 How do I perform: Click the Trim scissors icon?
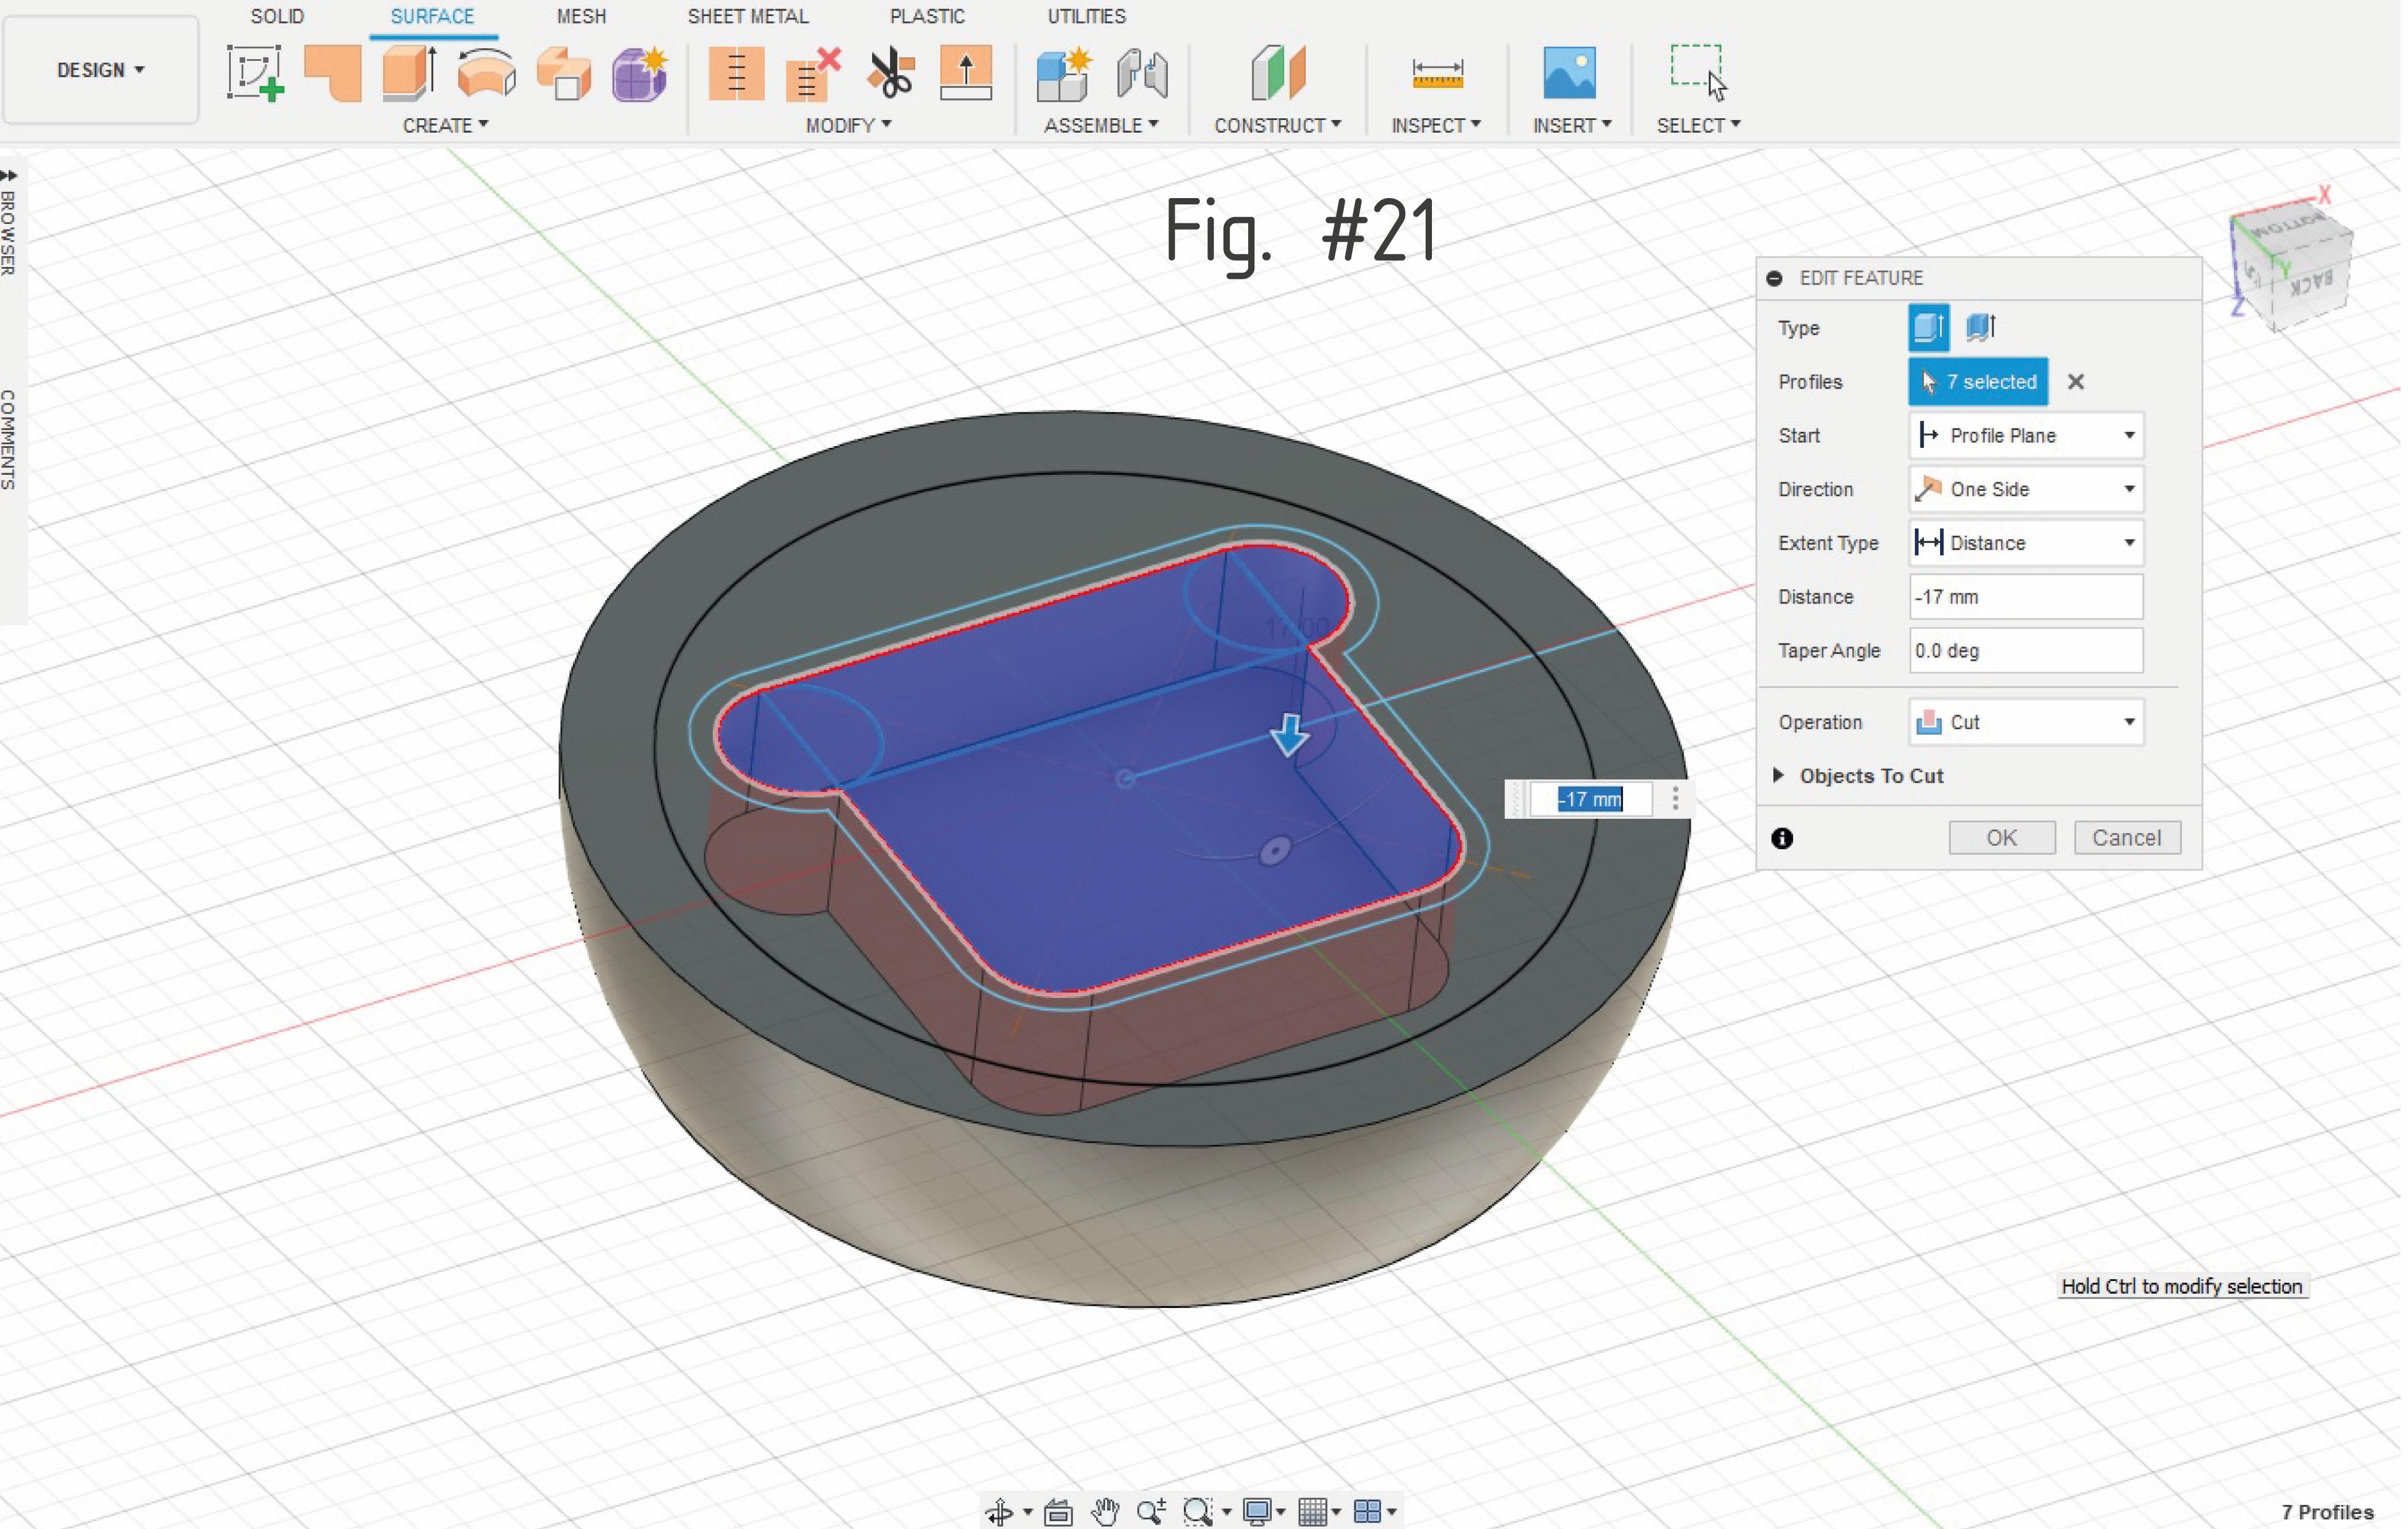[x=890, y=74]
